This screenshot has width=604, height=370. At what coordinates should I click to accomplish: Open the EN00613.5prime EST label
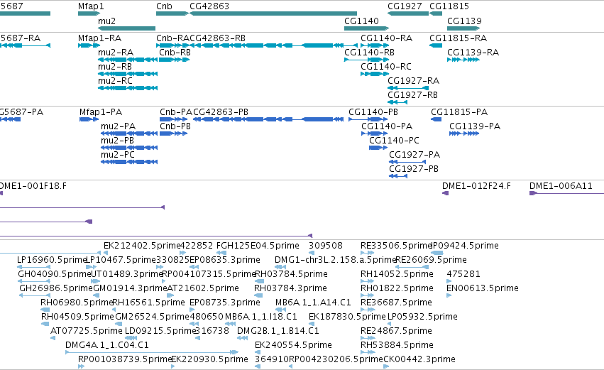coord(483,288)
